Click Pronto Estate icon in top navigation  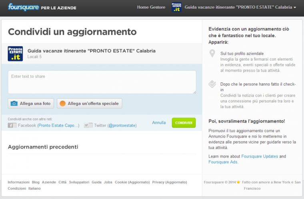coord(176,7)
